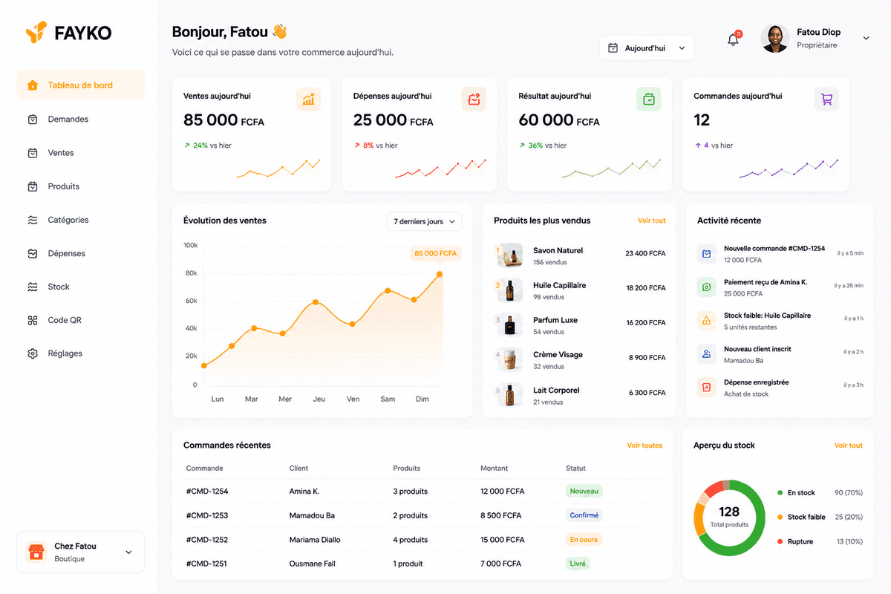The width and height of the screenshot is (891, 594).
Task: Click the stock donut chart center
Action: pyautogui.click(x=729, y=518)
